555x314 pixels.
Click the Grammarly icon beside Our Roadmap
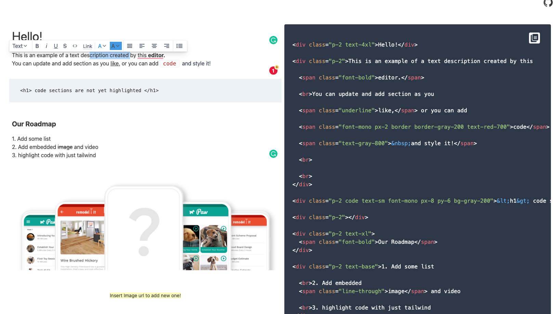pyautogui.click(x=273, y=154)
